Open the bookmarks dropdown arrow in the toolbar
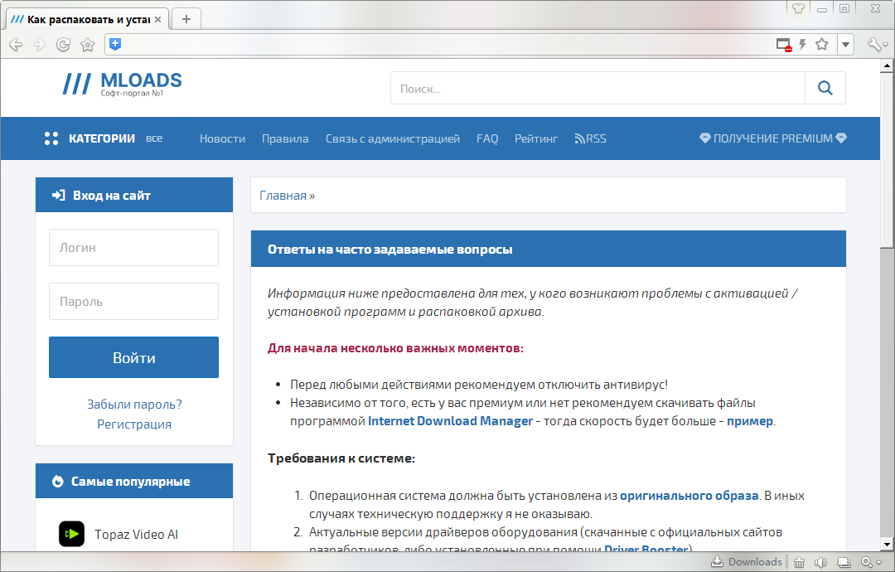895x572 pixels. coord(845,44)
